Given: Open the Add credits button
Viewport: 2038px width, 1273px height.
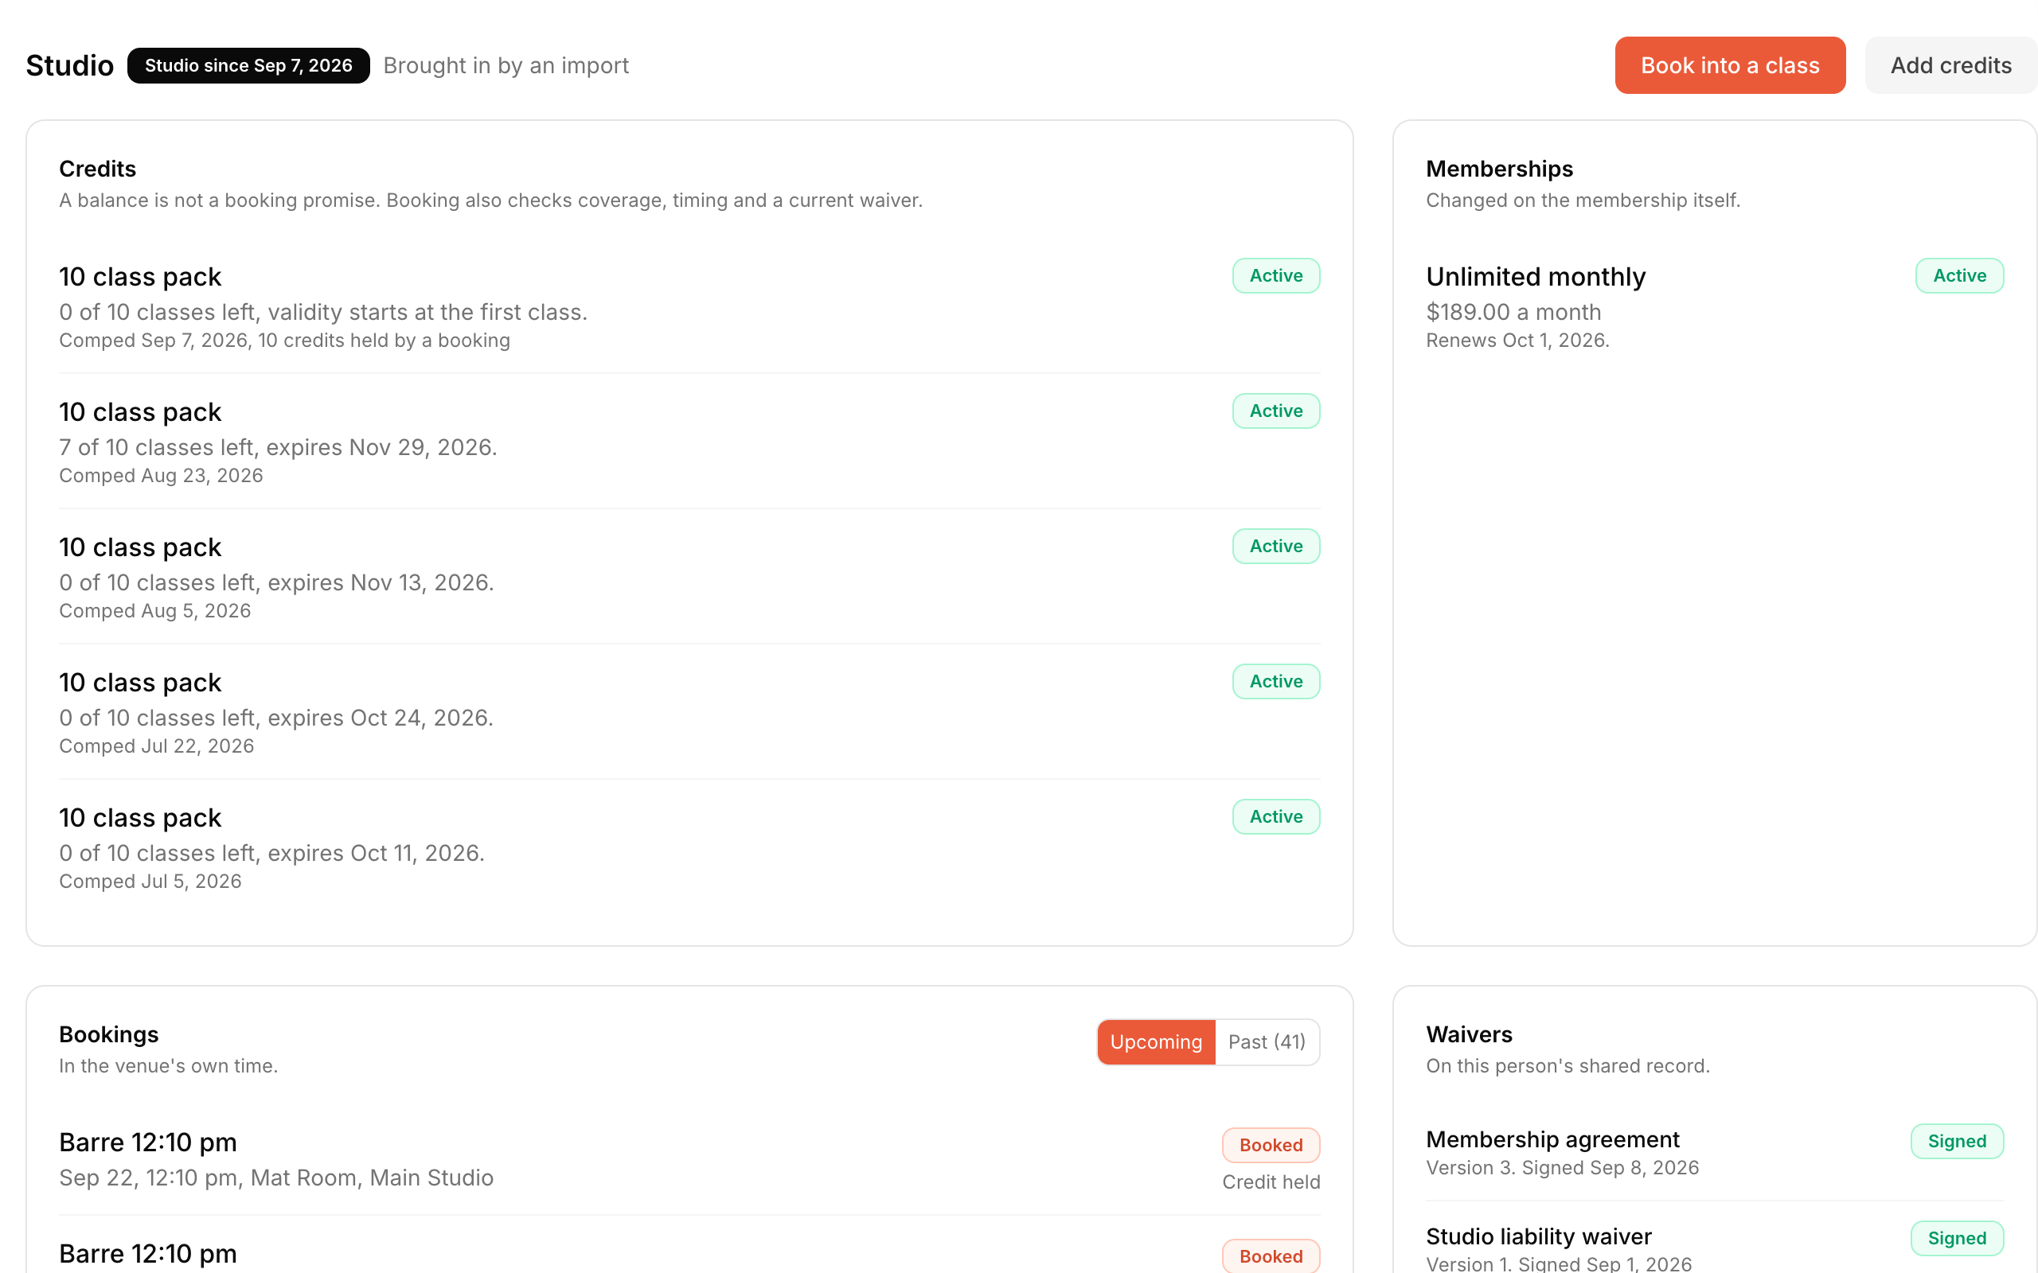Looking at the screenshot, I should tap(1950, 64).
